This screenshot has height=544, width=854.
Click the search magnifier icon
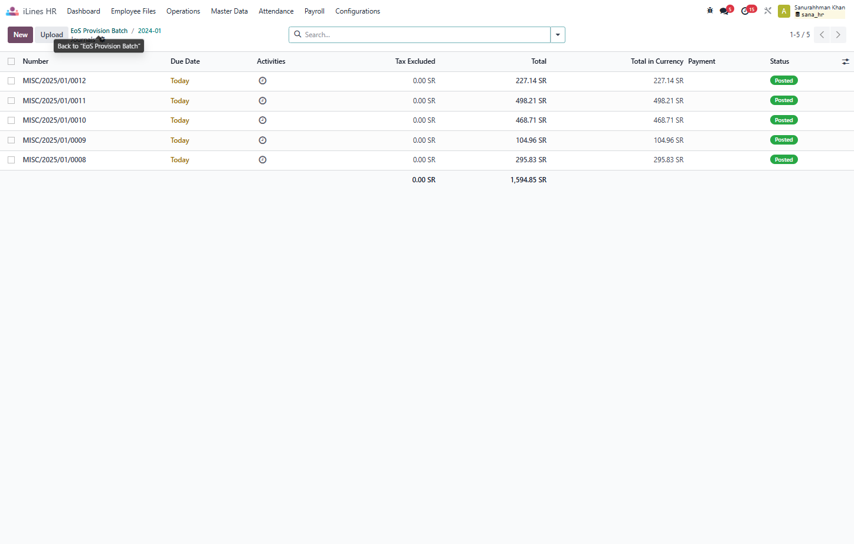[298, 34]
